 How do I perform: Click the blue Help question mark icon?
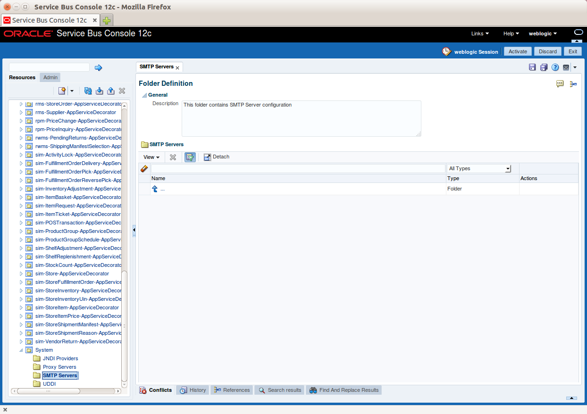555,67
